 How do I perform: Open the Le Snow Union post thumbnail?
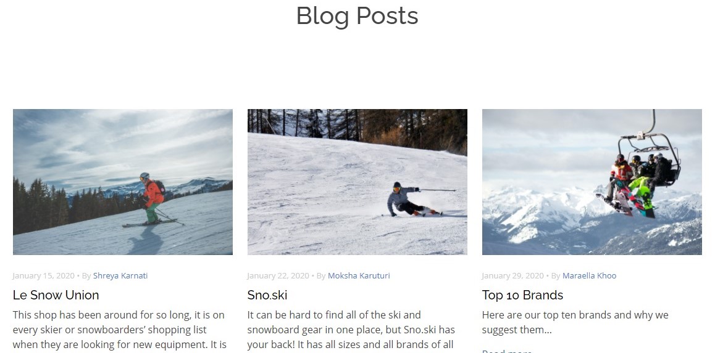123,182
